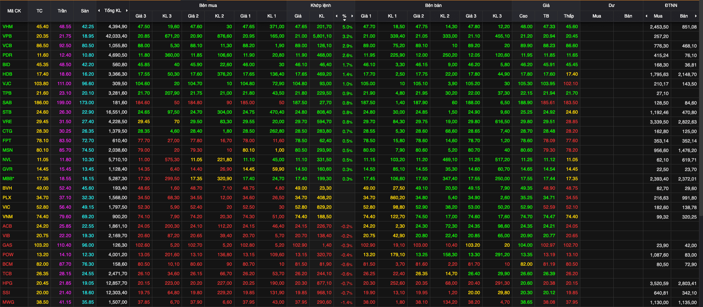Open the VIC stock symbol
This screenshot has height=307, width=703.
coord(6,207)
